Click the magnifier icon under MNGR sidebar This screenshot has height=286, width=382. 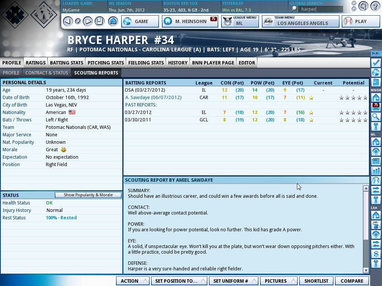click(376, 117)
